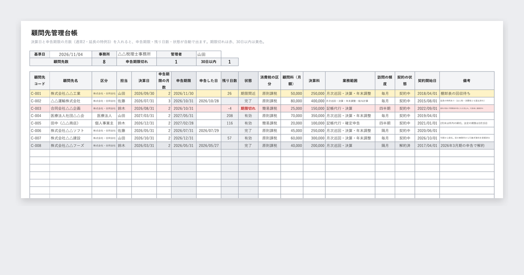Select the 顧問料 cell showing 70,000
The image size is (524, 275).
coord(292,116)
